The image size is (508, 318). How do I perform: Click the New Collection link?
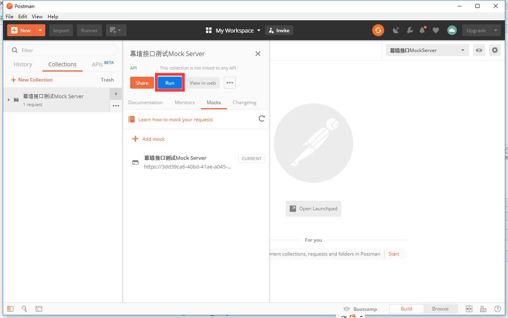(31, 79)
